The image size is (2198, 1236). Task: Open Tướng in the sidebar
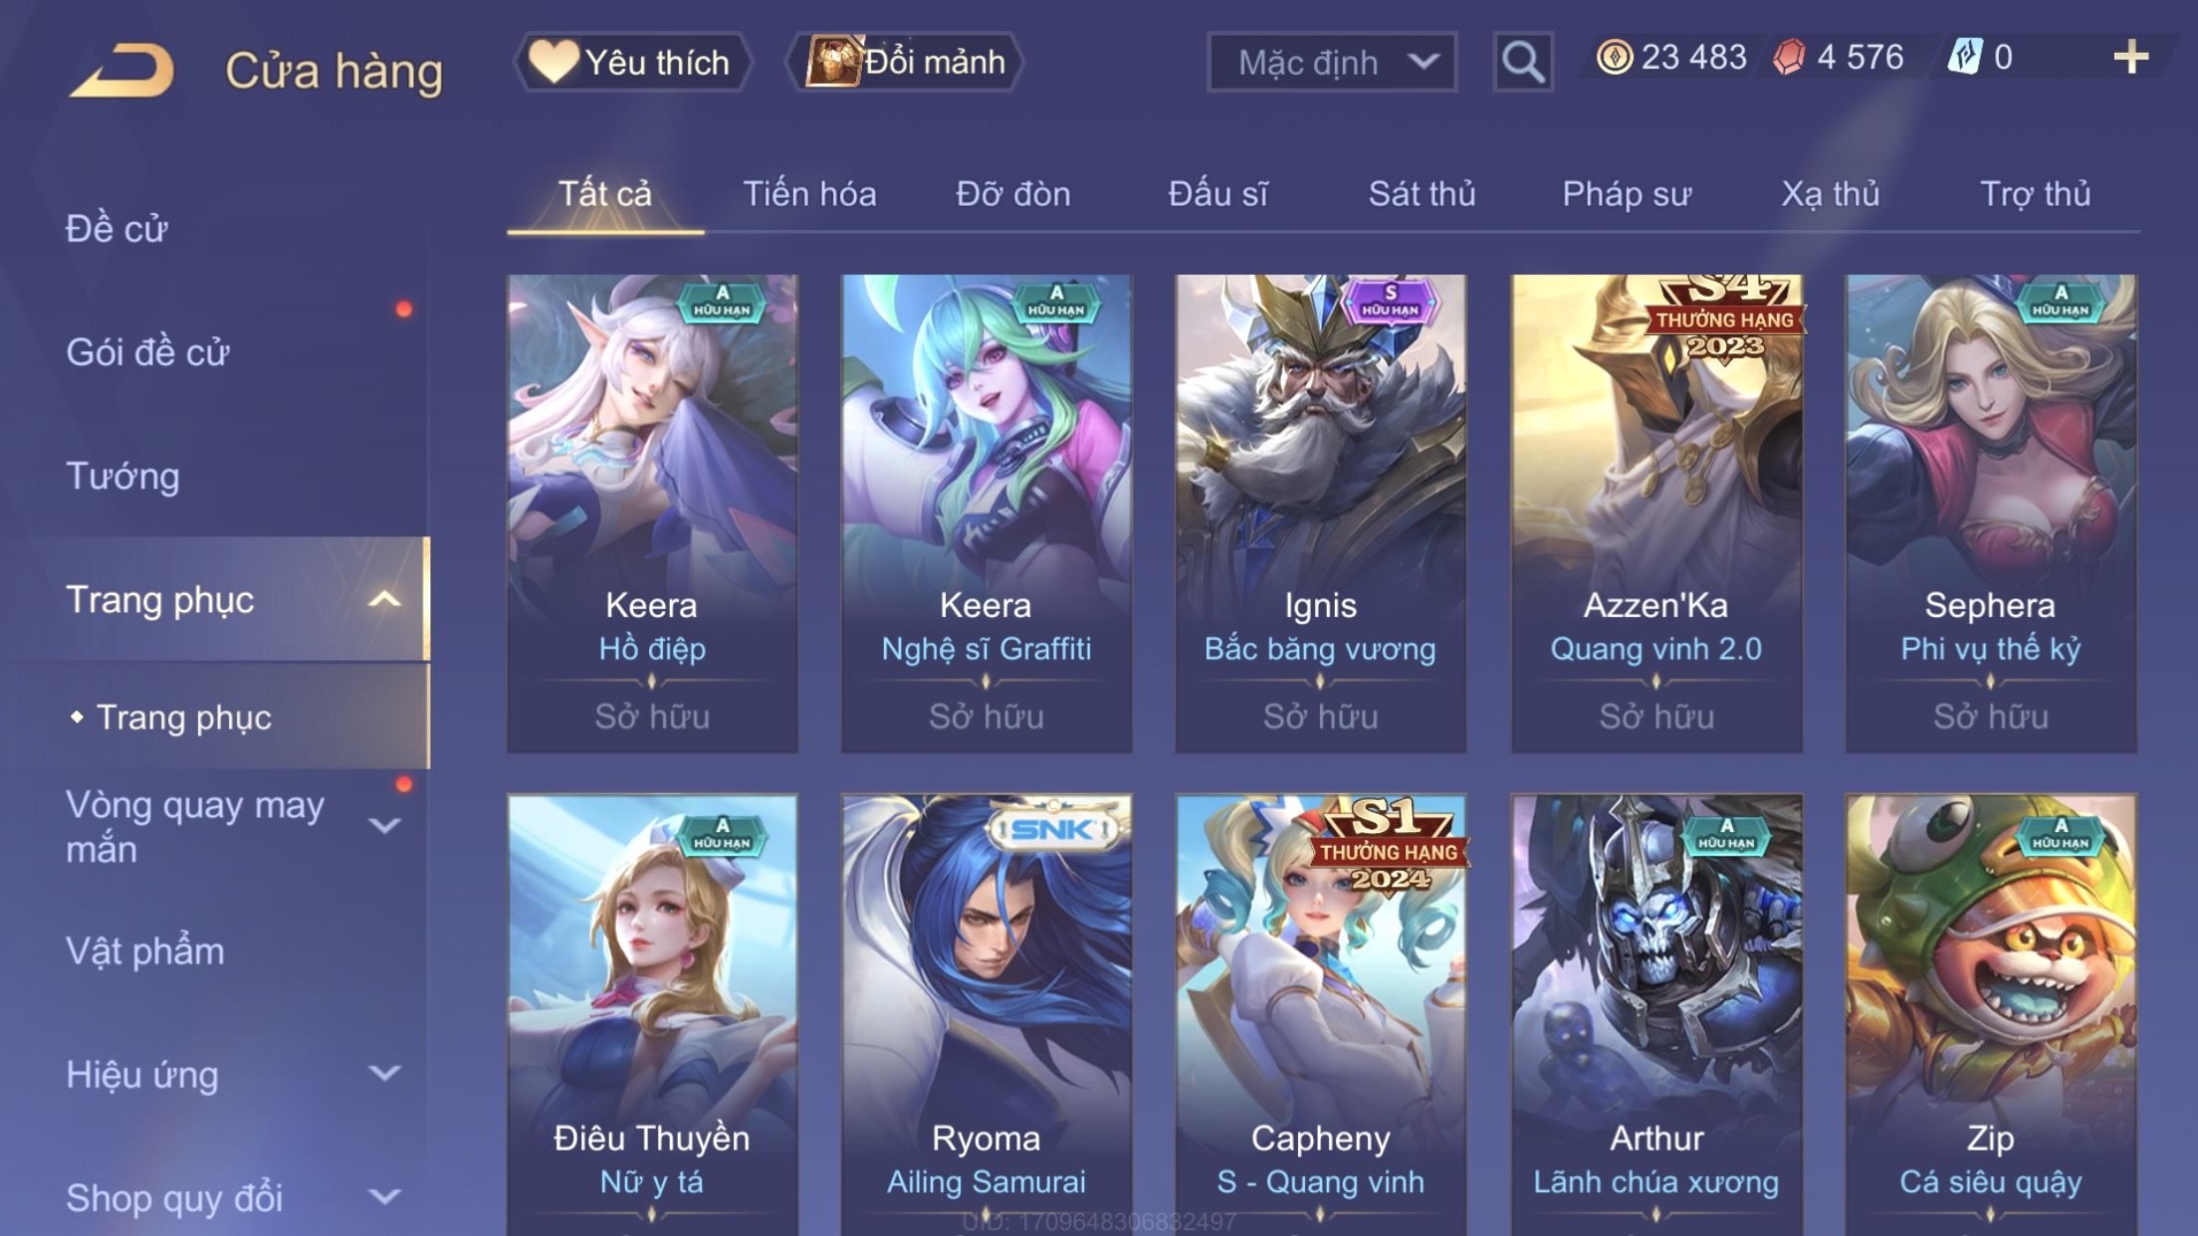coord(122,476)
